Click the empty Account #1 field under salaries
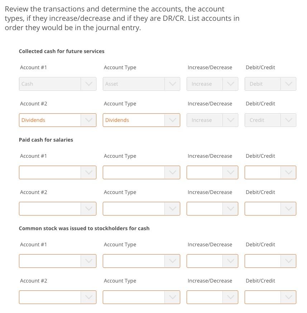Image resolution: width=307 pixels, height=313 pixels. pos(50,172)
